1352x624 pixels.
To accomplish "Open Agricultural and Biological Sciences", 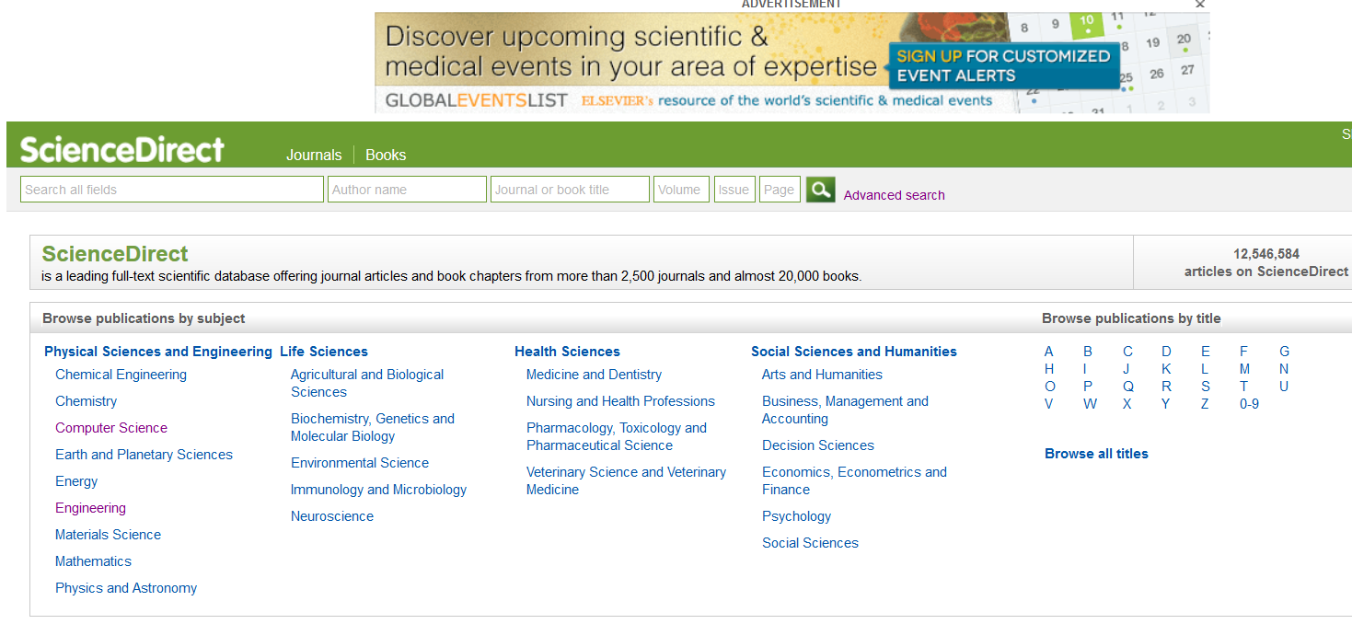I will [367, 383].
